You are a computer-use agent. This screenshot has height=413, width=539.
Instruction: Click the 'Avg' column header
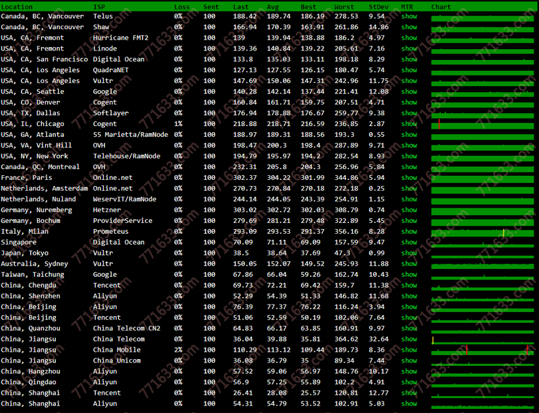(273, 7)
